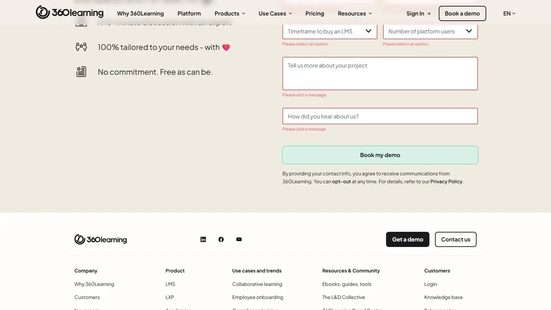Click 'Use cases and trends' footer heading
The image size is (551, 310).
coord(257,271)
